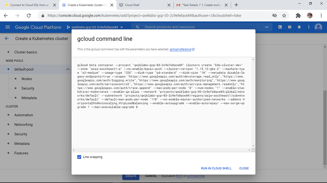Click the eye-slash icon in address bar
The height and width of the screenshot is (183, 327).
(x=274, y=16)
